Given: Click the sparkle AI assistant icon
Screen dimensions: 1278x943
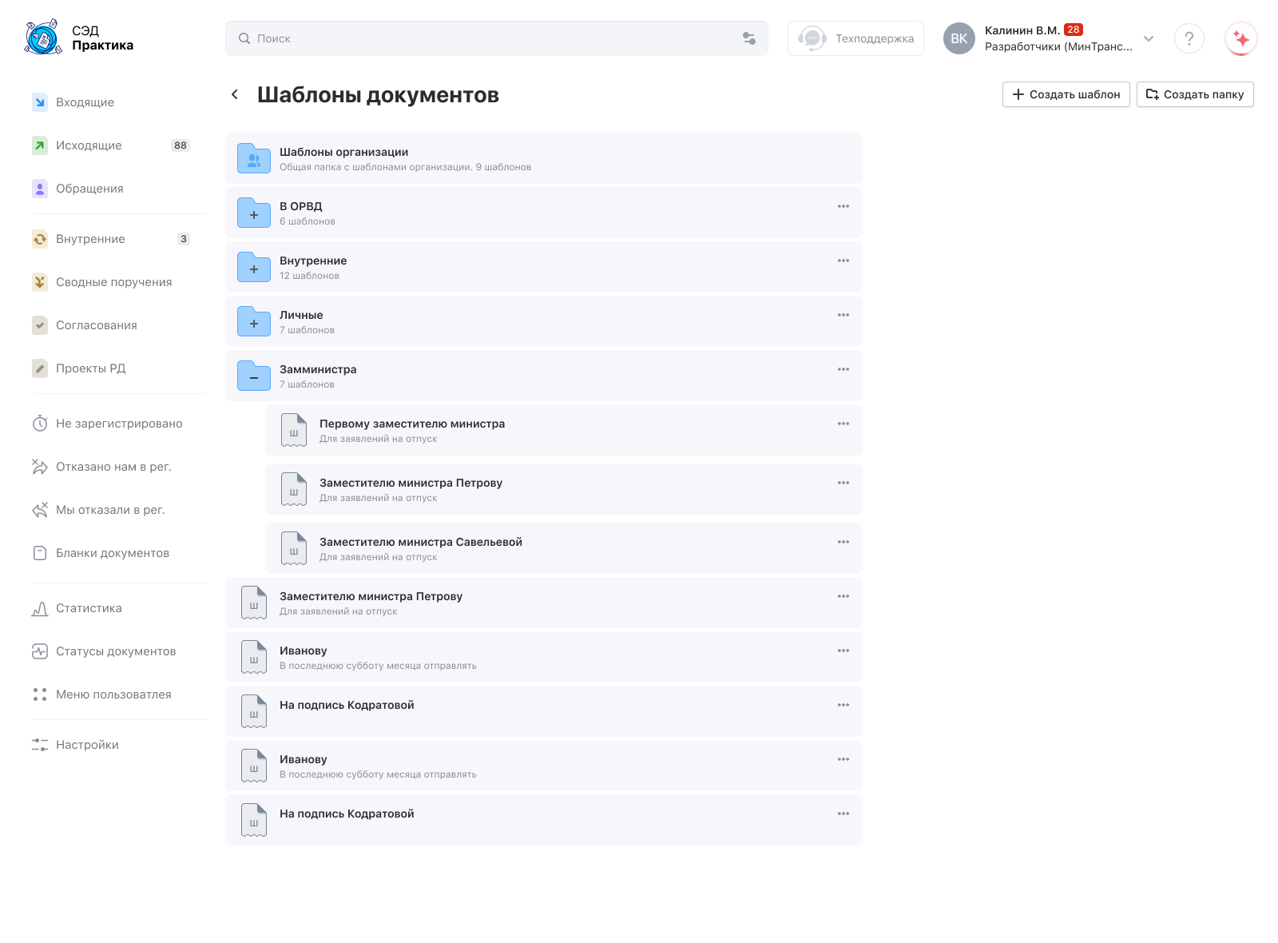Looking at the screenshot, I should coord(1240,38).
